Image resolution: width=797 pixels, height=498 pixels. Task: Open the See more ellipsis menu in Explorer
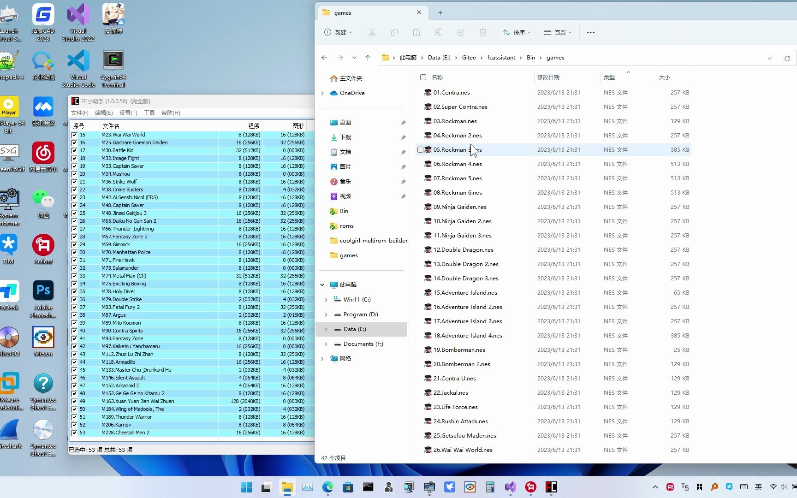[x=590, y=32]
